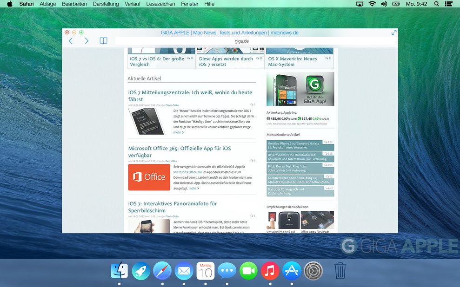The image size is (460, 287).
Task: Click mehr link under Office 365 article
Action: point(193,188)
